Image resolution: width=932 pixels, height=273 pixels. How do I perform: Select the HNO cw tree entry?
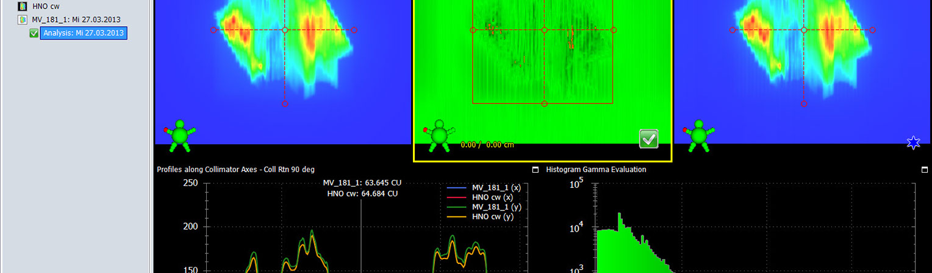click(46, 6)
